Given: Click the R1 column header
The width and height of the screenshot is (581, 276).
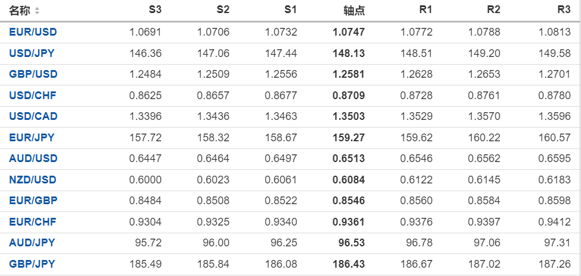Looking at the screenshot, I should coord(425,10).
